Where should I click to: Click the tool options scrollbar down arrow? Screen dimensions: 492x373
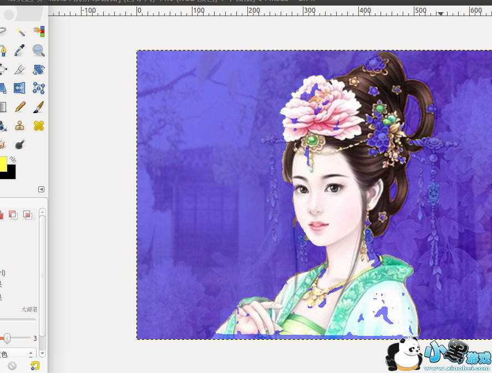(42, 353)
